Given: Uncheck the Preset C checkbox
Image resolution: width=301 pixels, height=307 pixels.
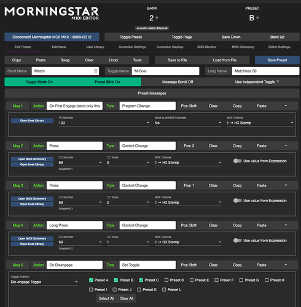Looking at the screenshot, I should (x=141, y=280).
